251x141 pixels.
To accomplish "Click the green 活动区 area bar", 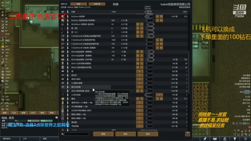I will (46, 121).
